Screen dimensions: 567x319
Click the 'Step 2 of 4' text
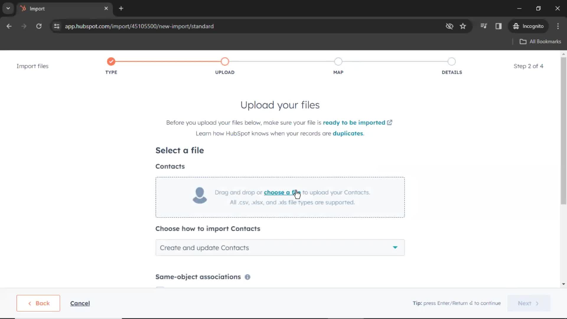click(x=528, y=66)
